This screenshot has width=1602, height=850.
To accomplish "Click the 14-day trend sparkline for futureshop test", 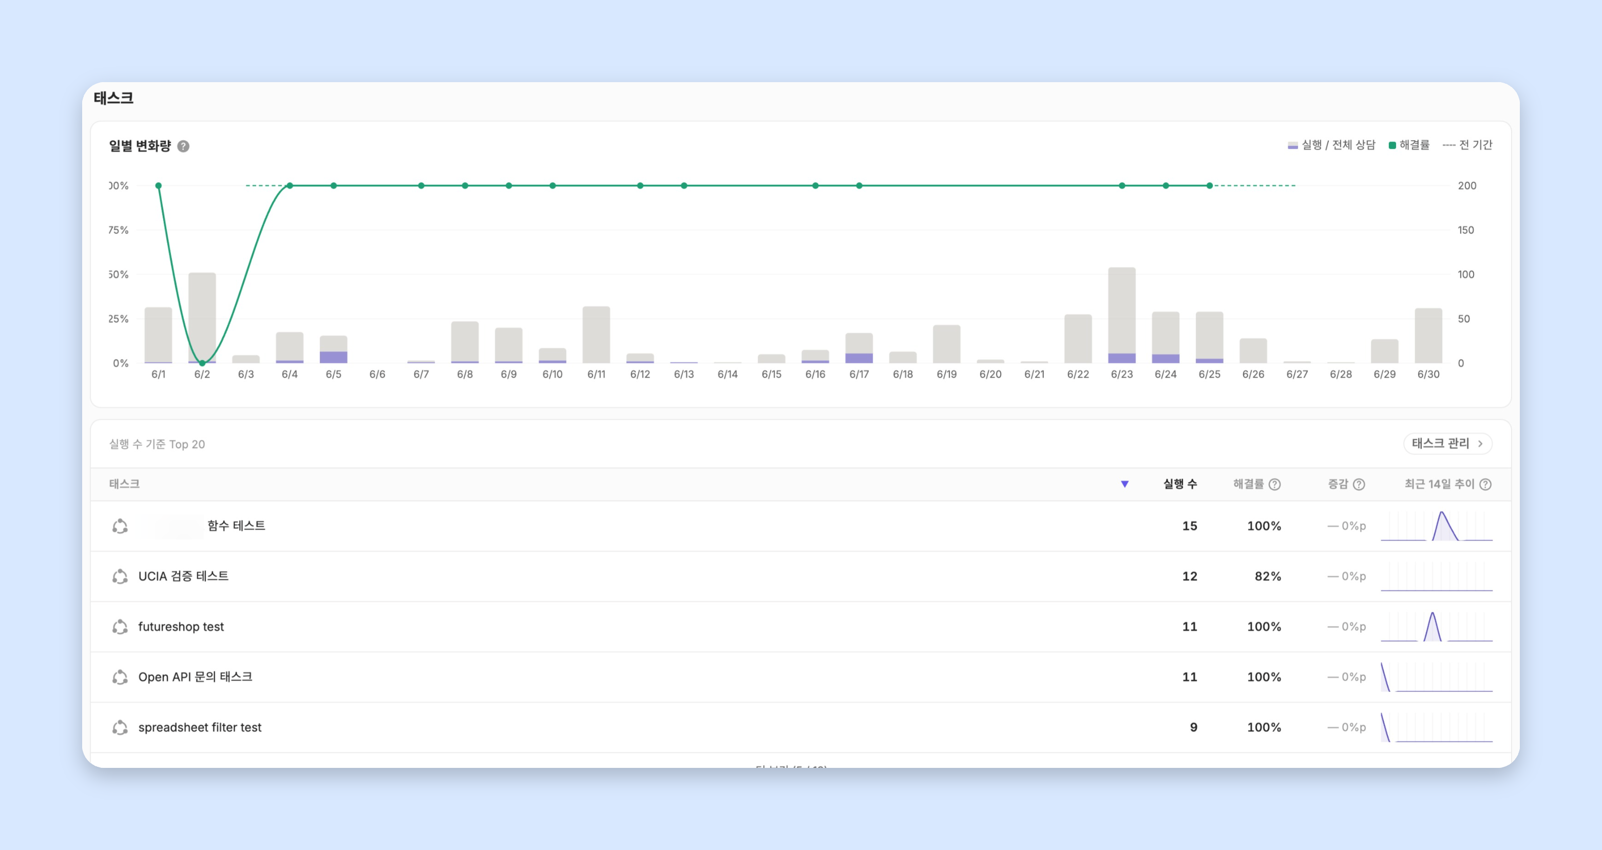I will point(1436,627).
